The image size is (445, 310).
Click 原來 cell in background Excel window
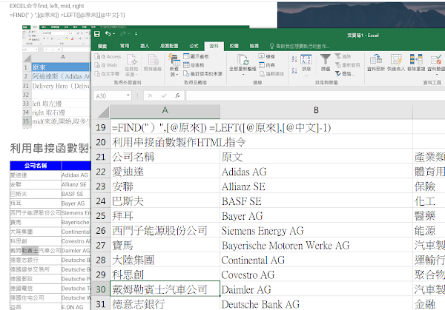(x=60, y=67)
